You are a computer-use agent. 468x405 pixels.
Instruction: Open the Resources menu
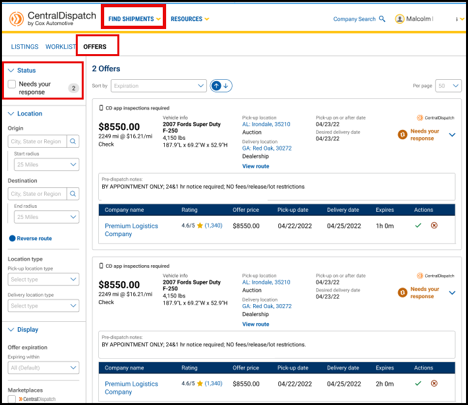click(x=190, y=19)
